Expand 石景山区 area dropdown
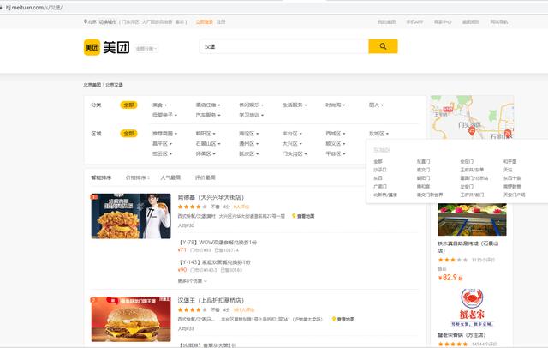548x348 pixels. 208,144
